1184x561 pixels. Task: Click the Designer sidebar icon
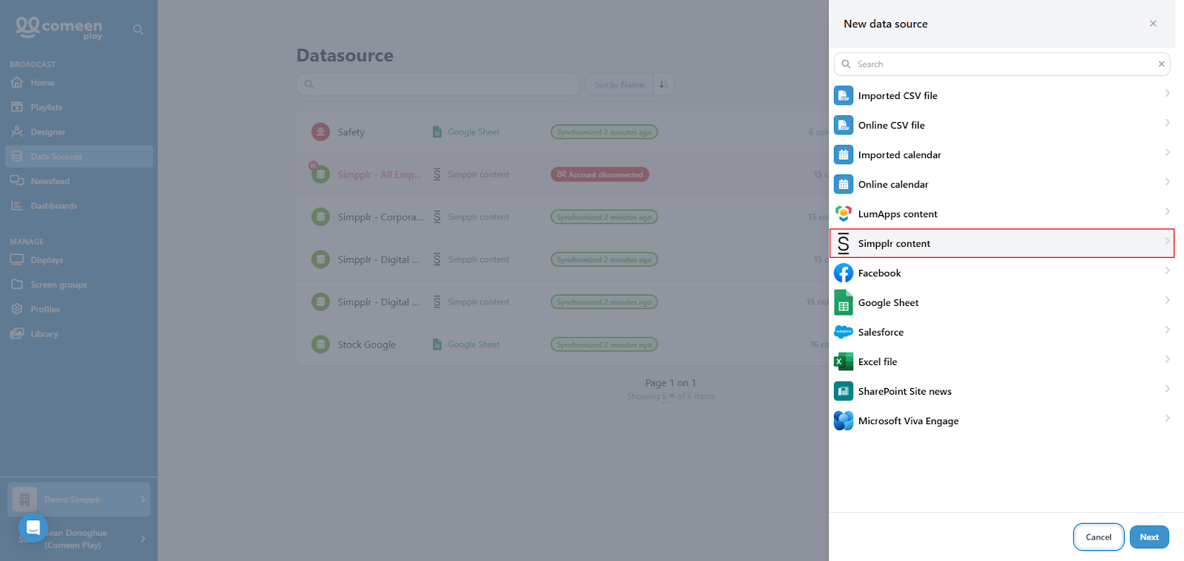(17, 132)
